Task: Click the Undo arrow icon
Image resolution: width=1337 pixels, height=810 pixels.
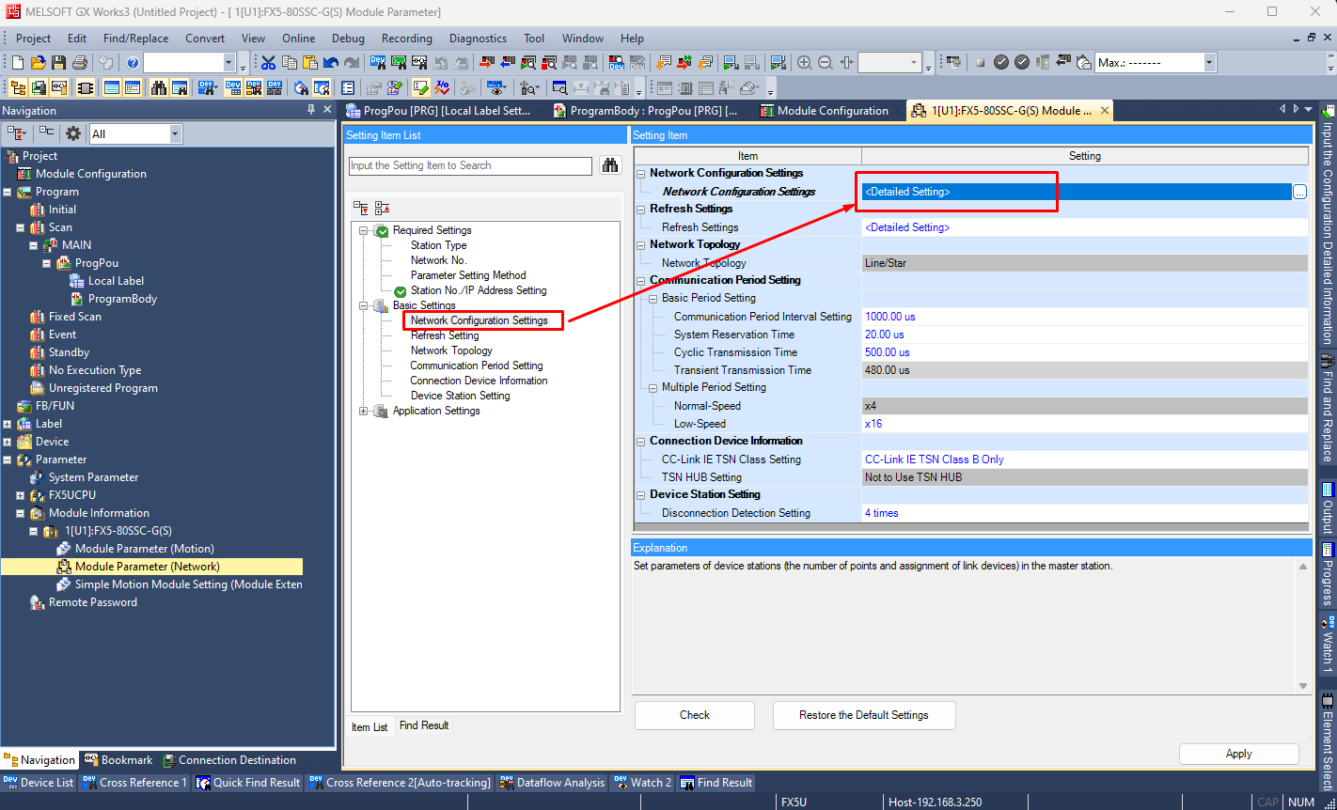Action: click(x=330, y=63)
